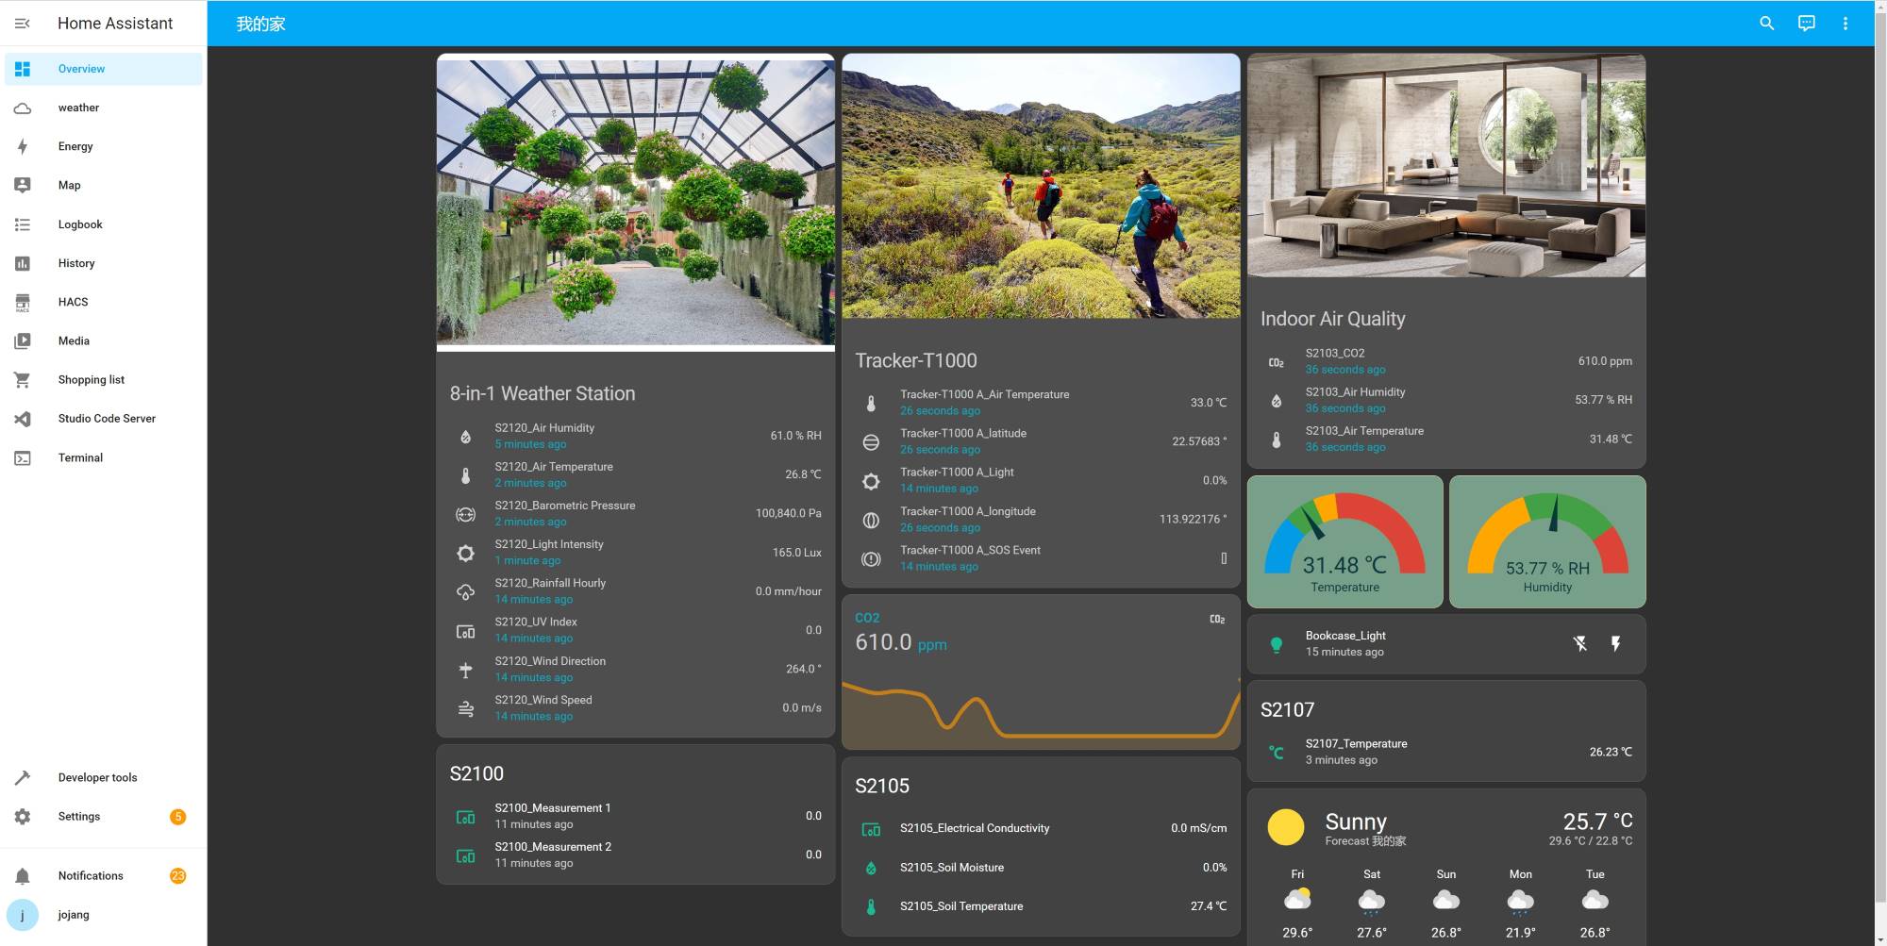Click the Bookcase_Light bulb icon
This screenshot has width=1887, height=946.
(x=1276, y=644)
